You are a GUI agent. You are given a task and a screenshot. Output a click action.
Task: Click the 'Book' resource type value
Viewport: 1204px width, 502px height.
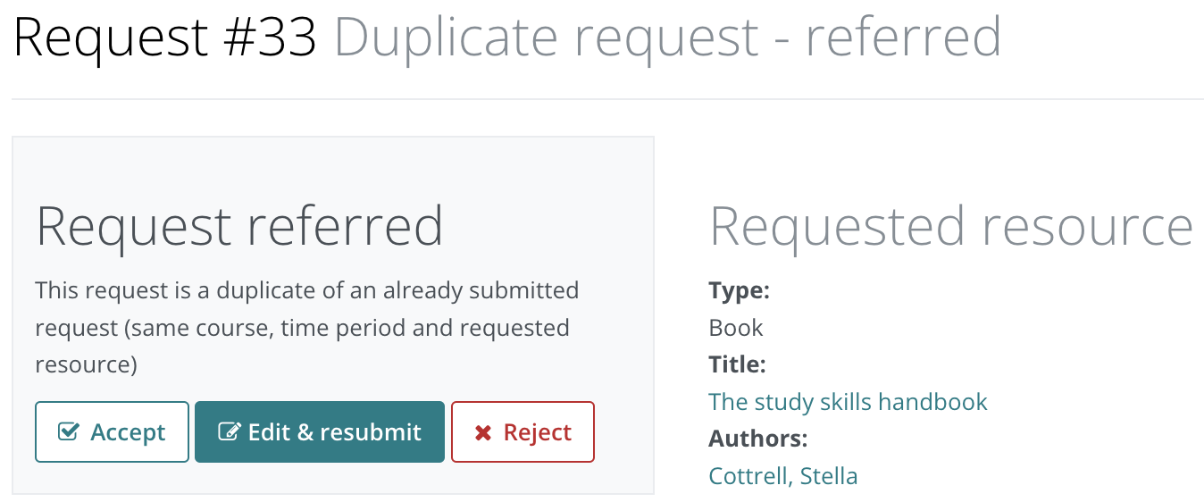(x=736, y=327)
